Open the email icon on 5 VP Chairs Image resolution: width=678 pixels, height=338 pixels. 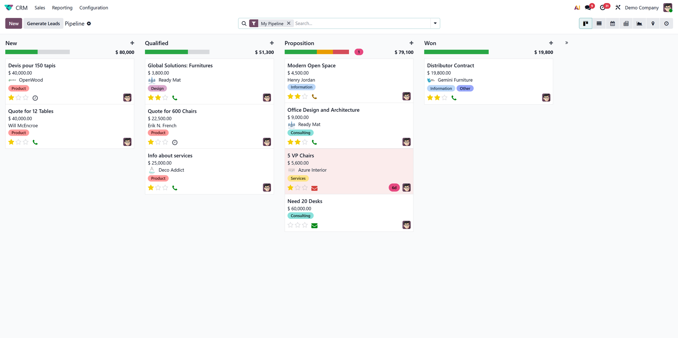[x=314, y=188]
